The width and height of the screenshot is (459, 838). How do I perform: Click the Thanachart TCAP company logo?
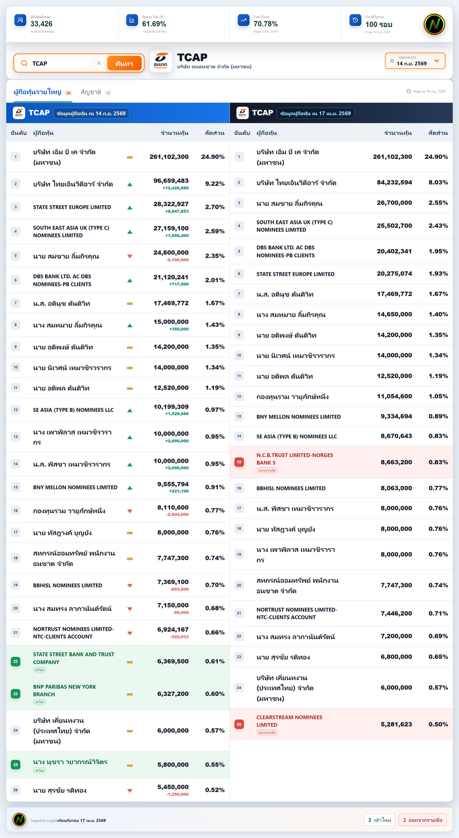click(161, 61)
